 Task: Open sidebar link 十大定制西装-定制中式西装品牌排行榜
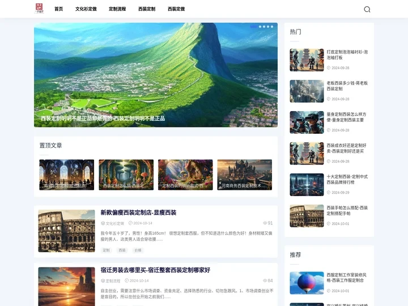347,179
